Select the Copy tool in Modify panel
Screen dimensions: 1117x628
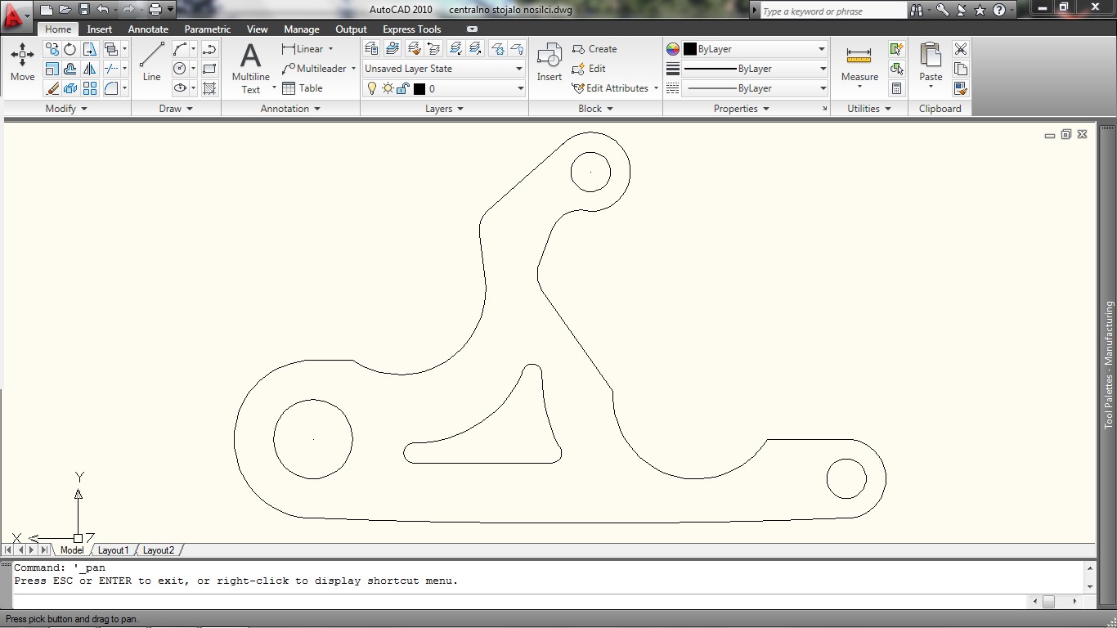tap(52, 49)
